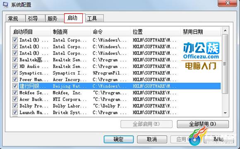Switch to the 常规 tab

tap(16, 19)
